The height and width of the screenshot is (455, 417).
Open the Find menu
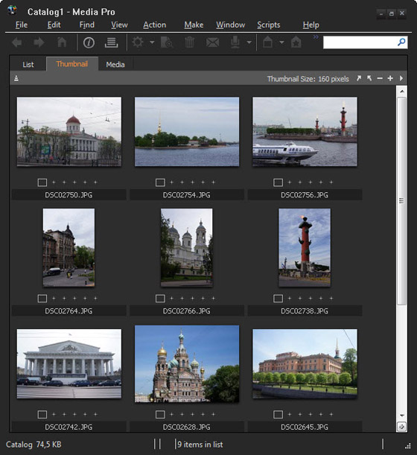point(87,25)
